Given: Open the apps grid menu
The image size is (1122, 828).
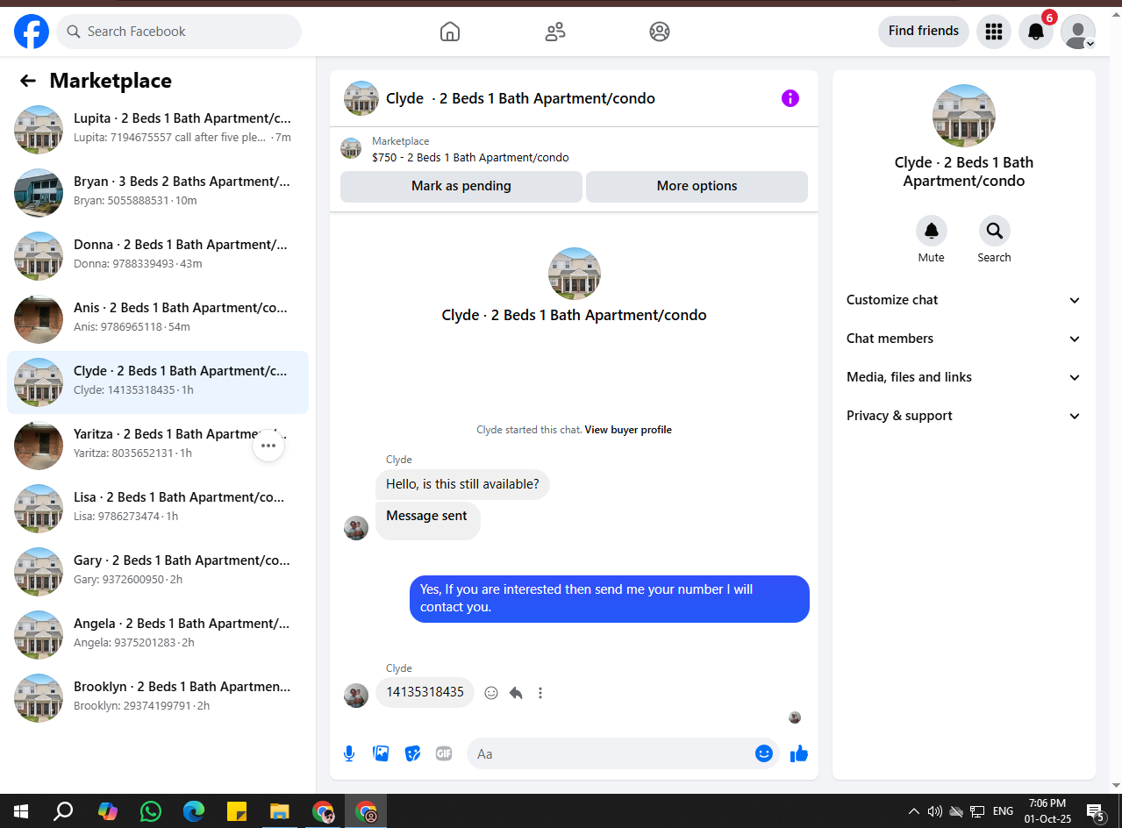Looking at the screenshot, I should tap(993, 32).
